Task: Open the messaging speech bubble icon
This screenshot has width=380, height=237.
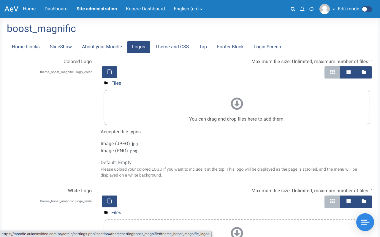Action: (x=312, y=9)
